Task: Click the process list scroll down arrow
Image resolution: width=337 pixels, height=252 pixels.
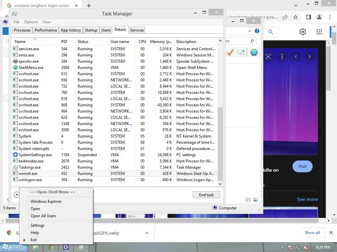Action: tap(220, 184)
